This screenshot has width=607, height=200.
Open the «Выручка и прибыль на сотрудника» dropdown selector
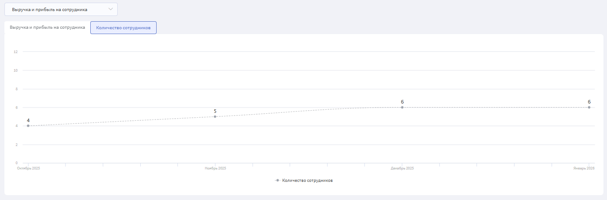coord(61,9)
